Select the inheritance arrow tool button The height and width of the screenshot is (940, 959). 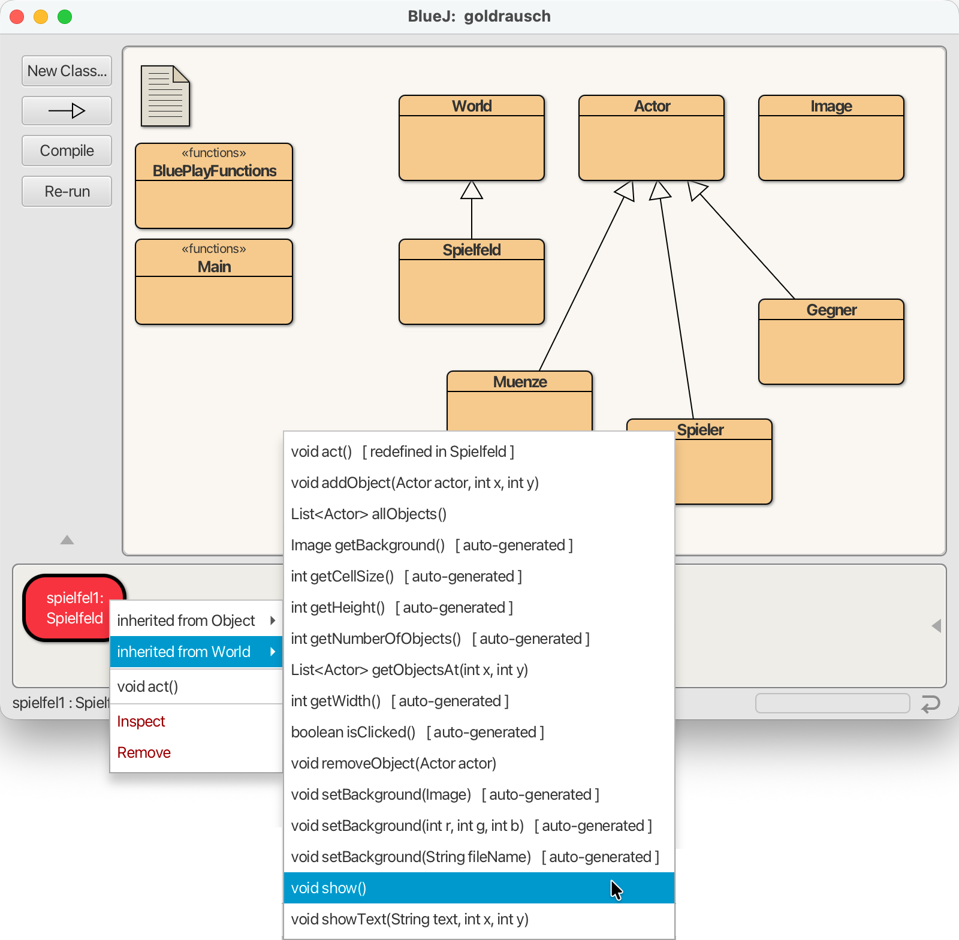[67, 111]
